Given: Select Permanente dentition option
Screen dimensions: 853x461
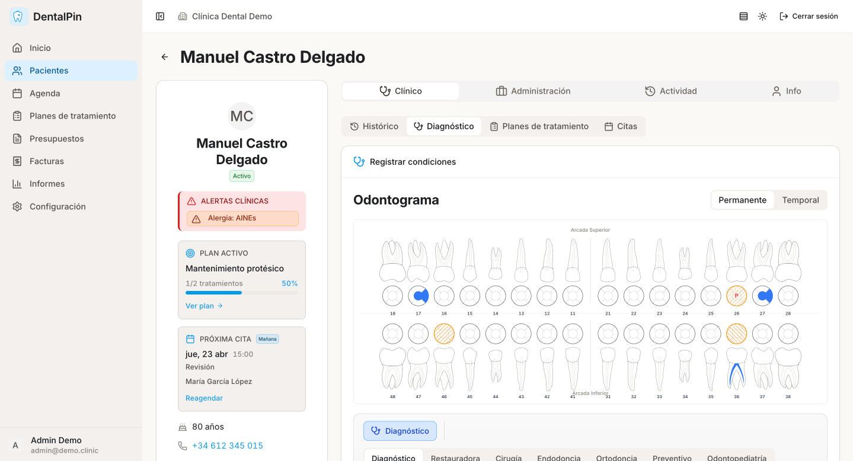Looking at the screenshot, I should coord(742,200).
